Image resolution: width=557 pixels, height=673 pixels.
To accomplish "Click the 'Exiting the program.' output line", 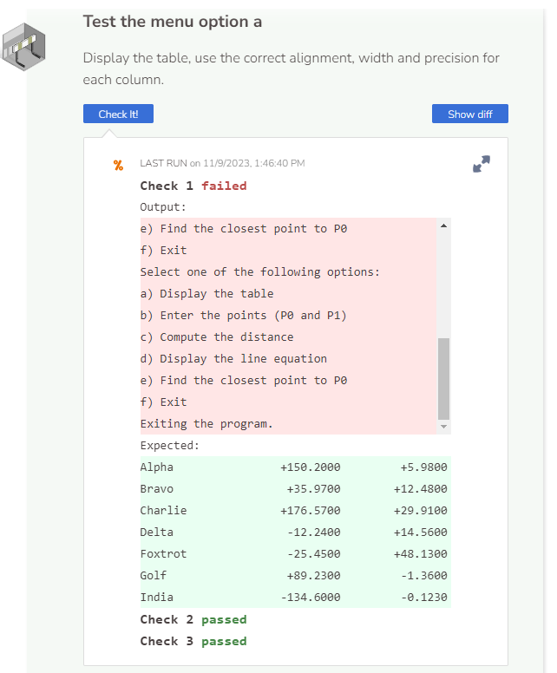I will click(x=206, y=423).
